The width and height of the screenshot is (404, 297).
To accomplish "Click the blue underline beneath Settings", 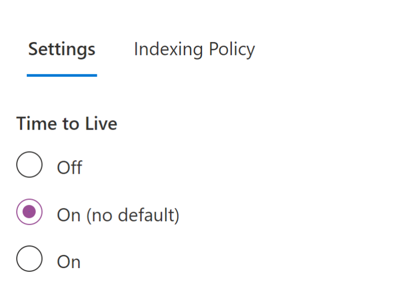I will pos(62,75).
